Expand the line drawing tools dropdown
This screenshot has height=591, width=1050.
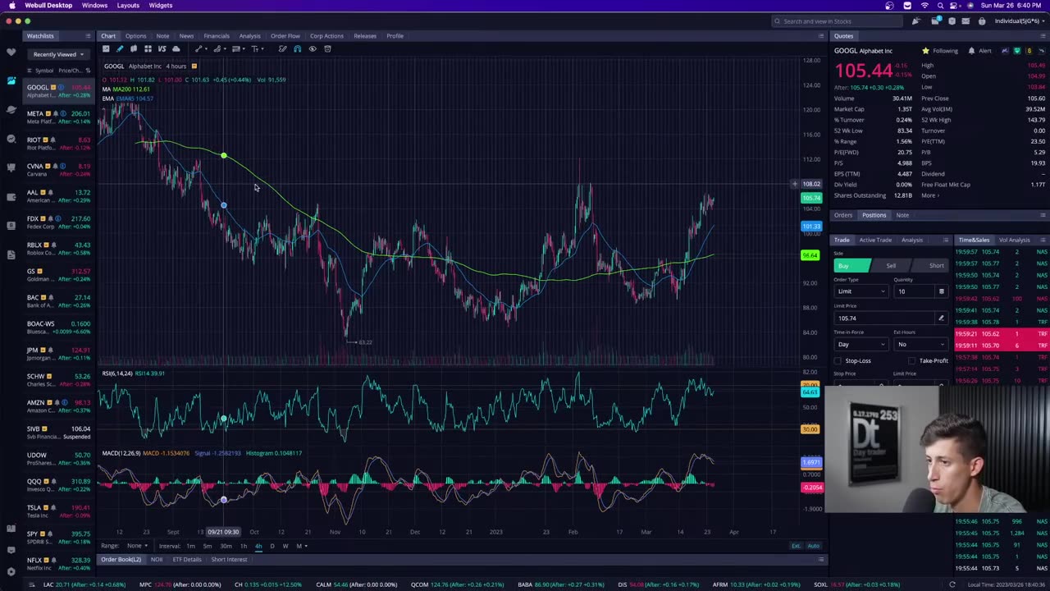[x=206, y=49]
